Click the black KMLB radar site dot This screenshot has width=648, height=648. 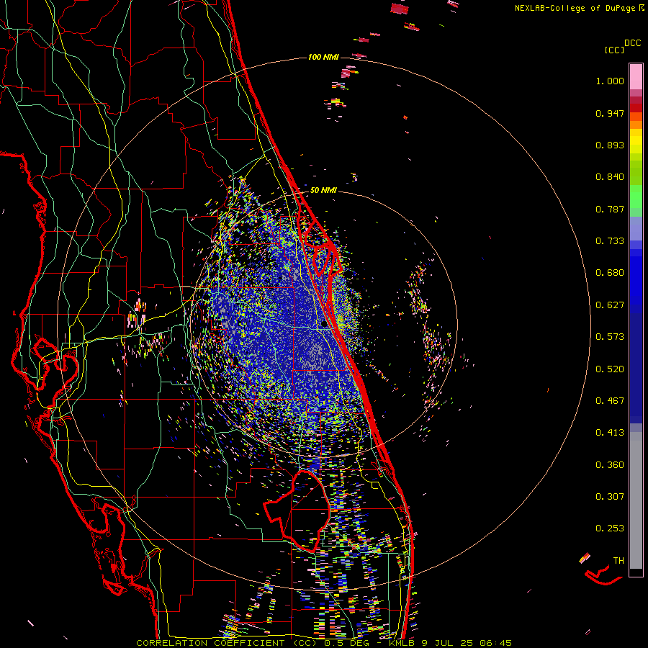(x=325, y=325)
